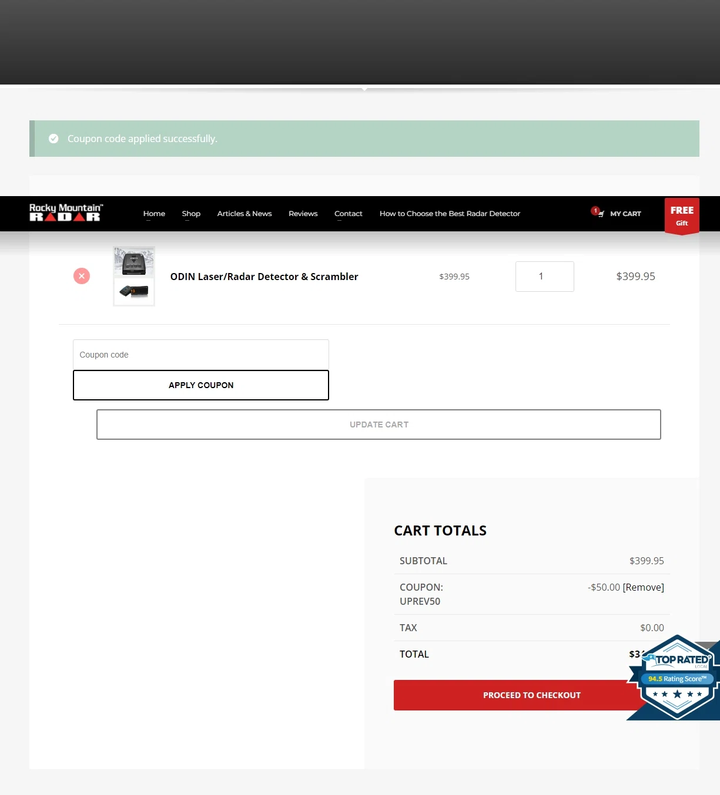
Task: Click the 'SUBTOTAL' label in cart totals
Action: [423, 561]
